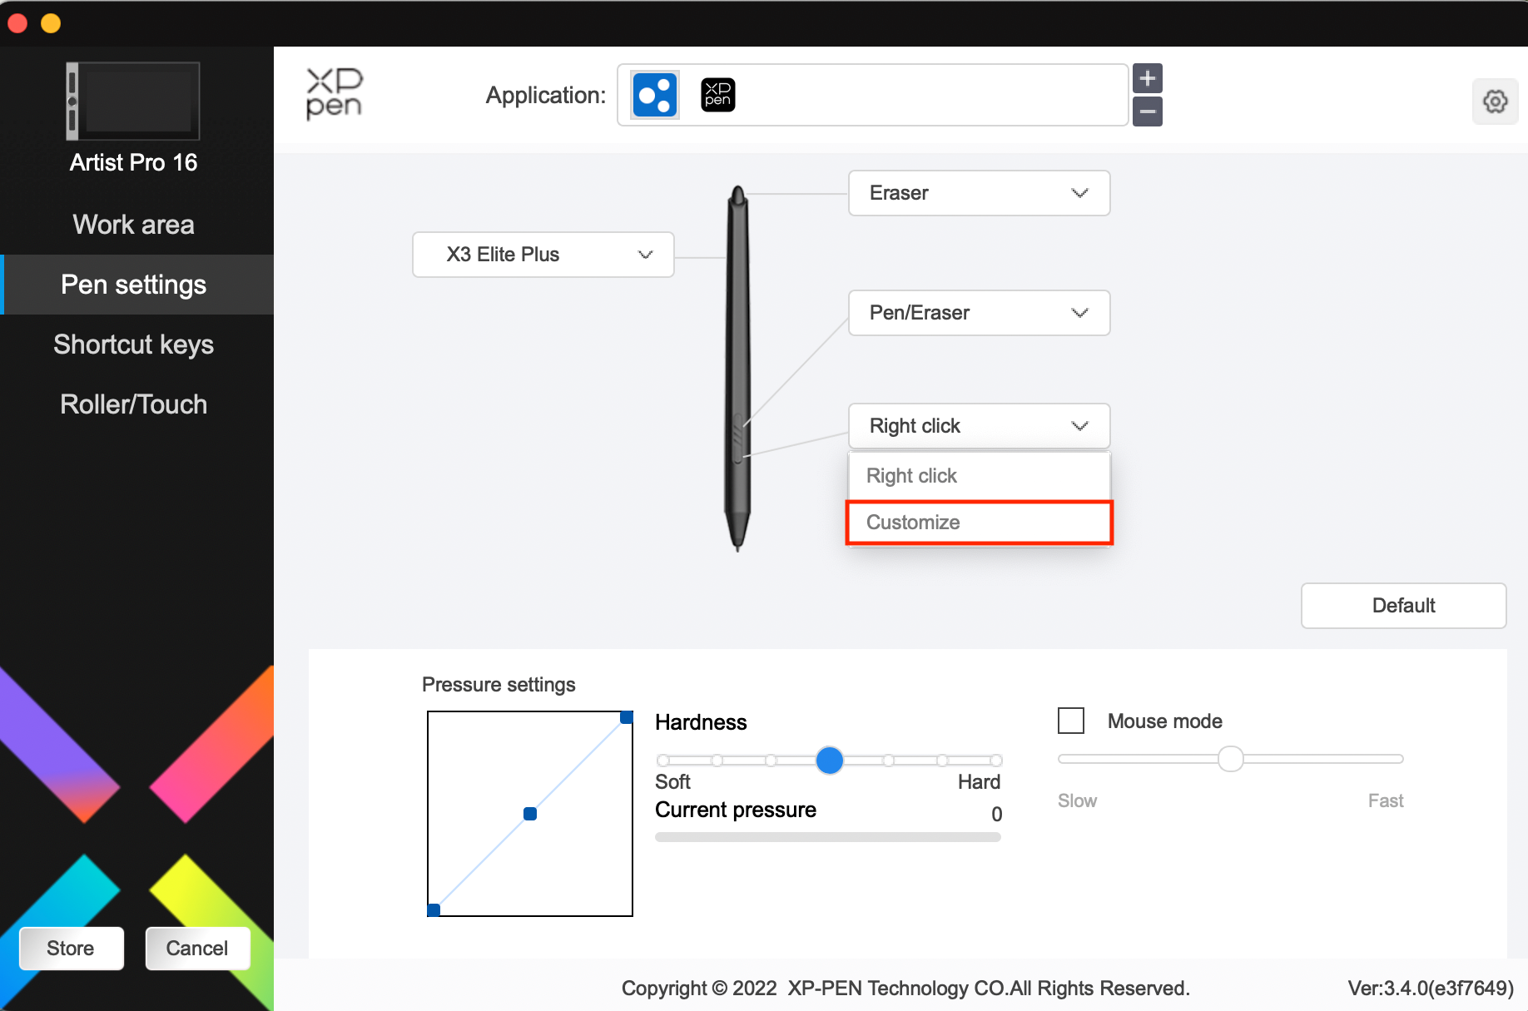Click the Default button
The height and width of the screenshot is (1011, 1528).
coord(1403,606)
